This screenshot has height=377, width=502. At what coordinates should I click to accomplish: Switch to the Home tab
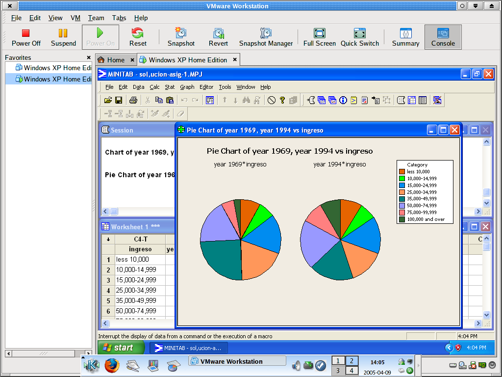116,60
